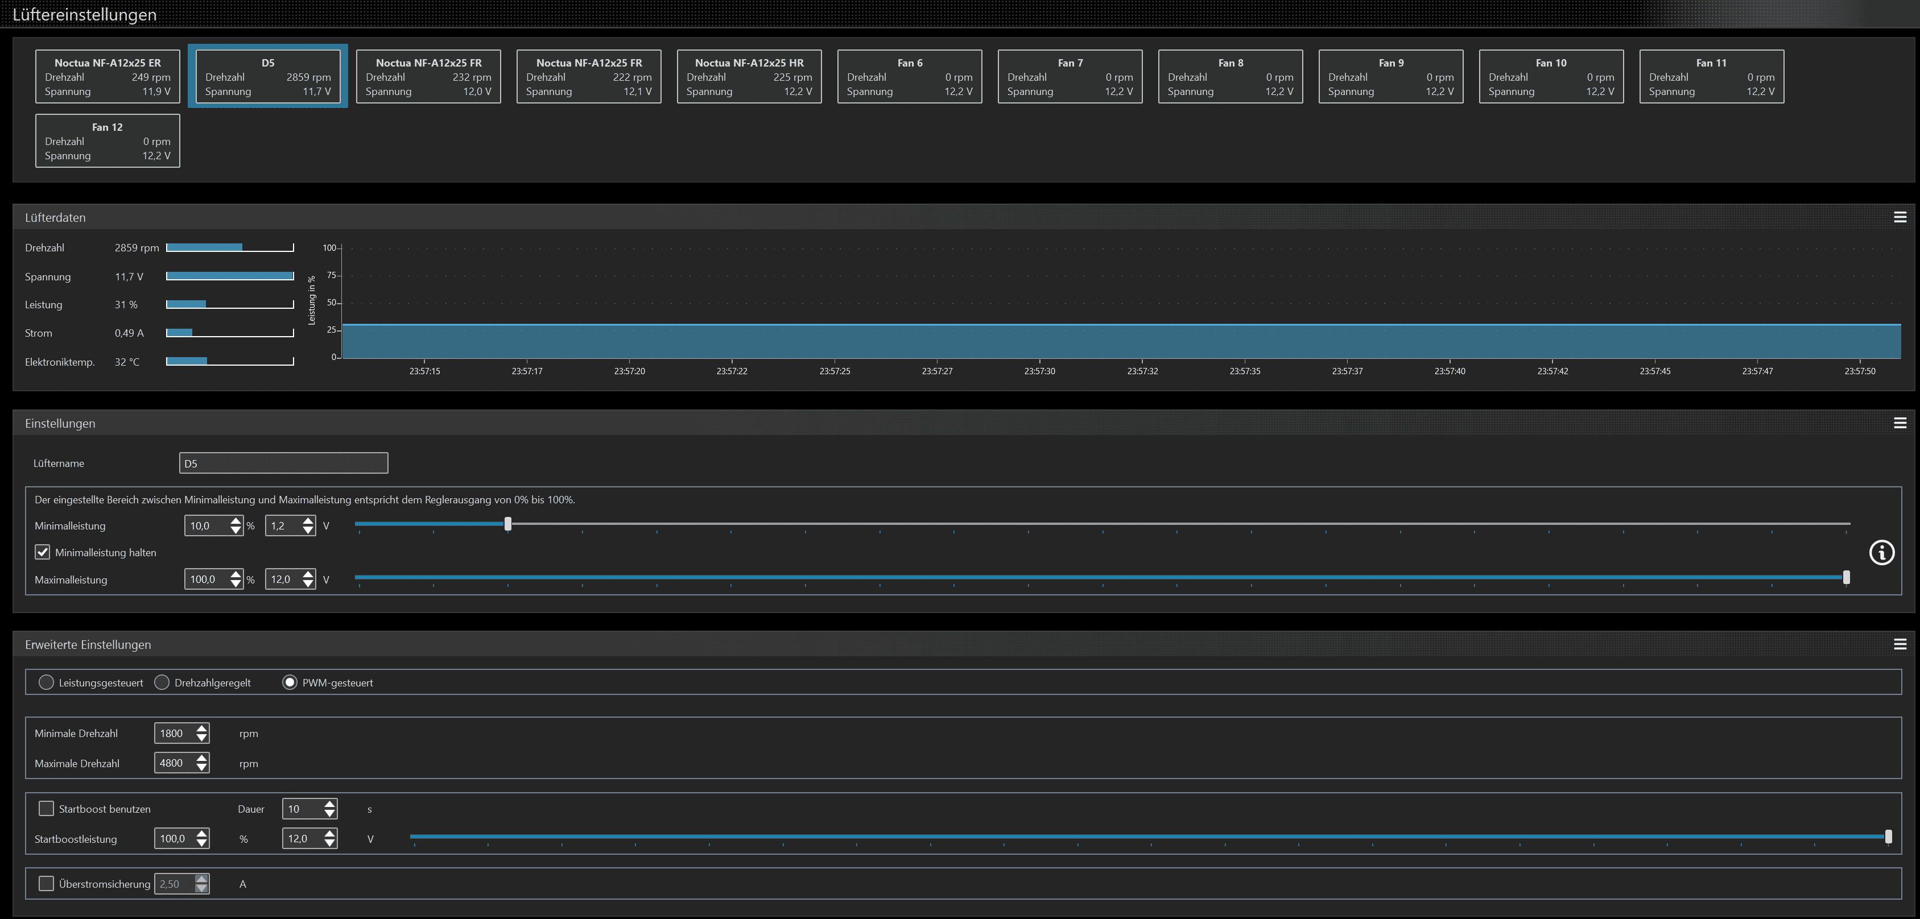
Task: Open the Lüfterdaten panel hamburger menu
Action: (1900, 217)
